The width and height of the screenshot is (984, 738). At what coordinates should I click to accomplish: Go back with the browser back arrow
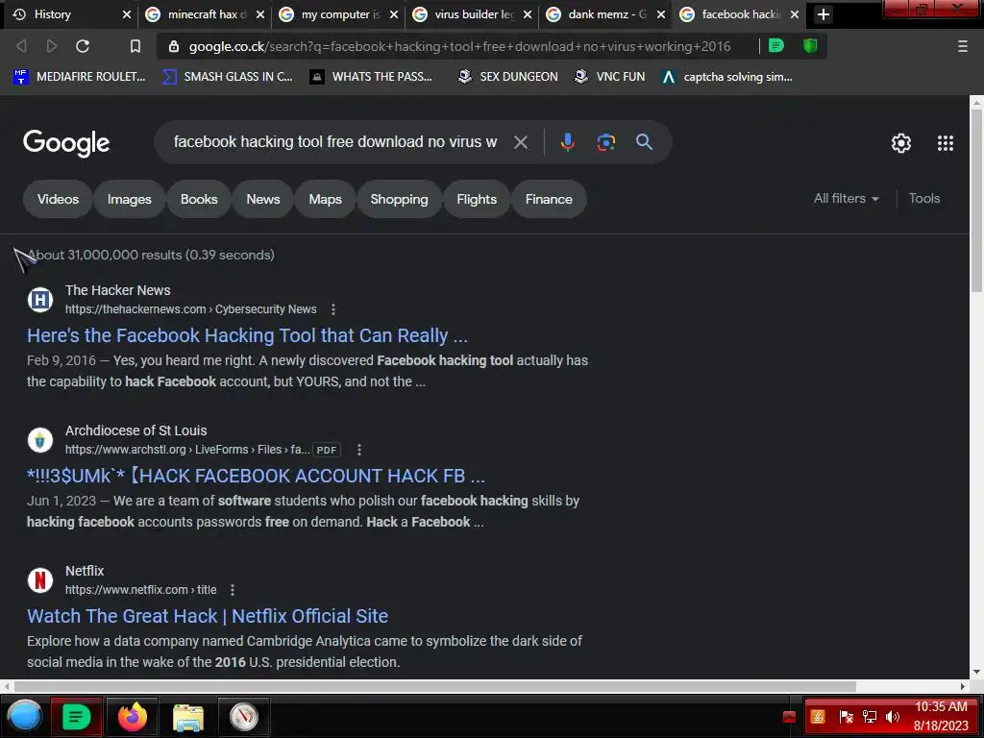pyautogui.click(x=21, y=46)
